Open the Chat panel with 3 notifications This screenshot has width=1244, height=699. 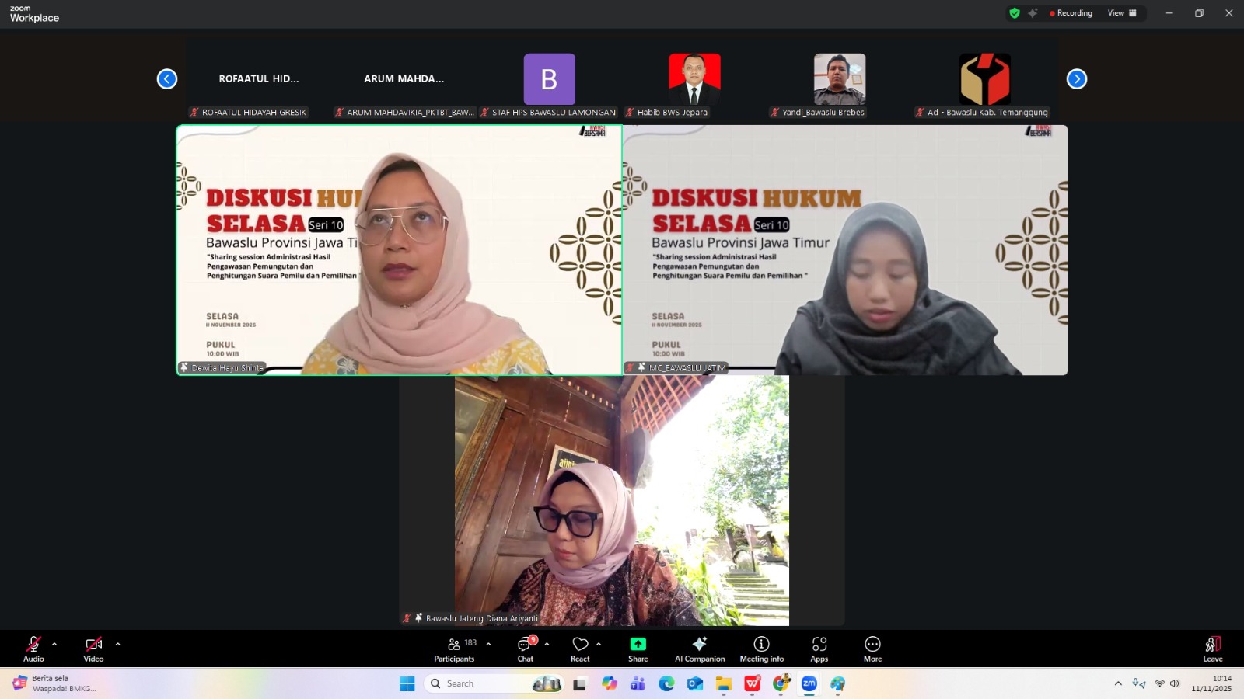[526, 649]
